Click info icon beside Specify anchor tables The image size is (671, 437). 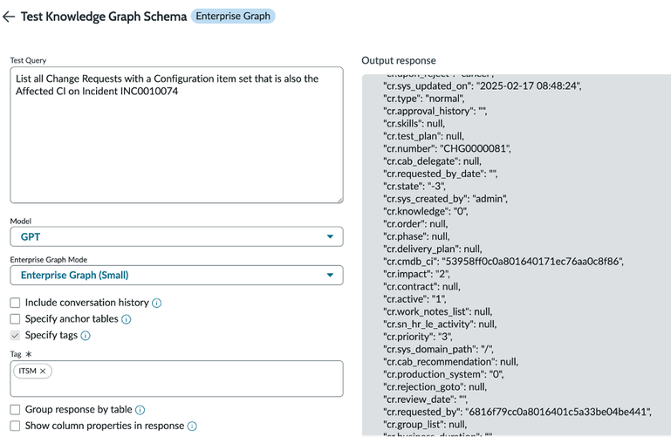click(127, 319)
